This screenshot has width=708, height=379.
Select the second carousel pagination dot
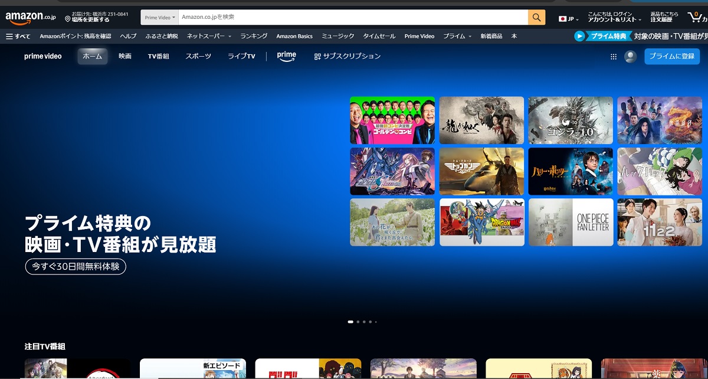coord(358,321)
